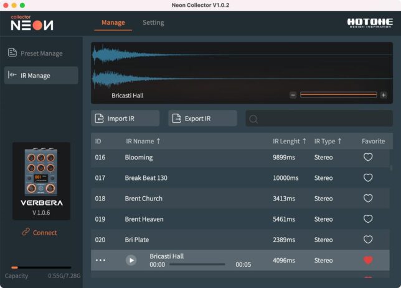Click the V 1.0.6 firmware version text

click(x=41, y=212)
